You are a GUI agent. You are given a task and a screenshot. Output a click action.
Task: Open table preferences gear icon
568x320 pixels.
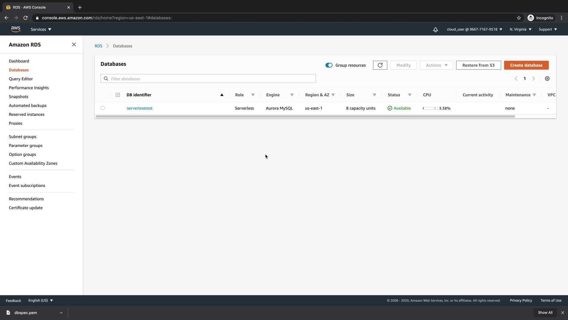point(547,79)
